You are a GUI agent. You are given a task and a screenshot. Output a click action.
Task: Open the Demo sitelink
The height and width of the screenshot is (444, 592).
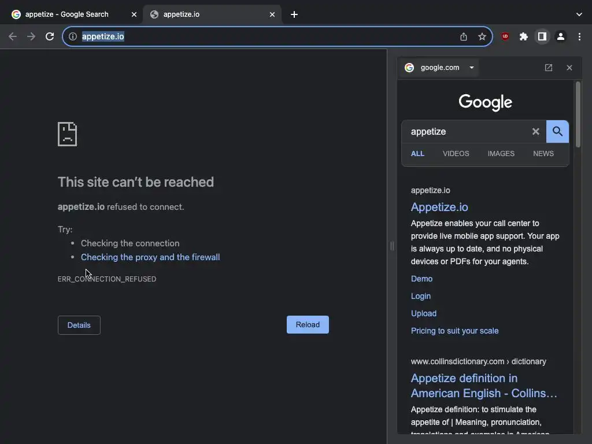[421, 279]
